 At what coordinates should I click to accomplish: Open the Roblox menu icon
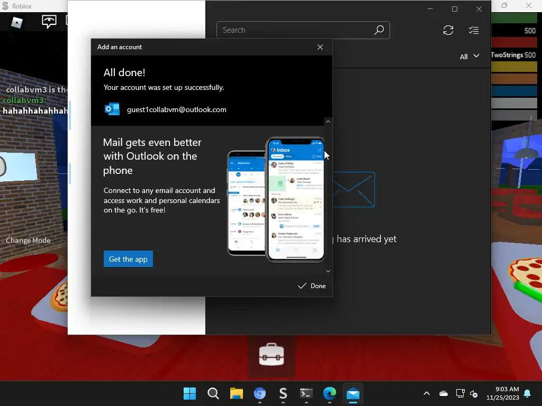pos(16,22)
